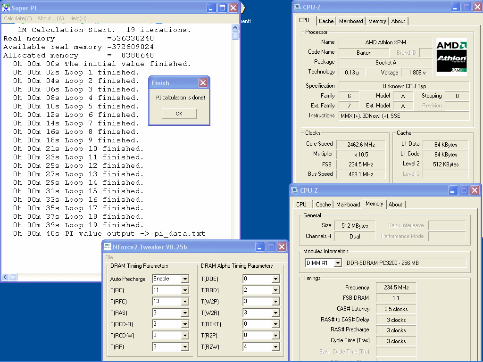Image resolution: width=483 pixels, height=362 pixels.
Task: Switch to Mainboard tab in upper CPU-Z
Action: point(351,21)
